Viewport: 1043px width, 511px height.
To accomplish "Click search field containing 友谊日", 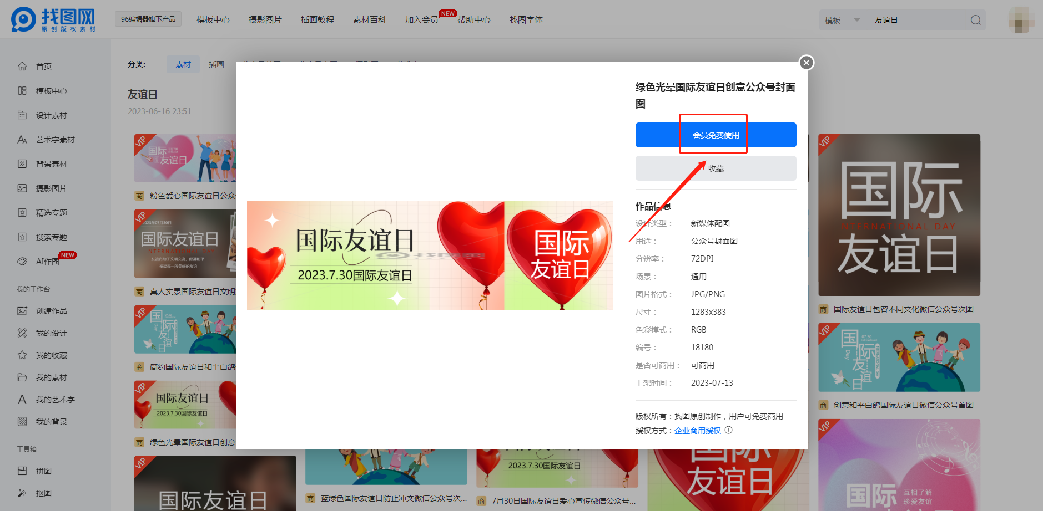I will 919,21.
